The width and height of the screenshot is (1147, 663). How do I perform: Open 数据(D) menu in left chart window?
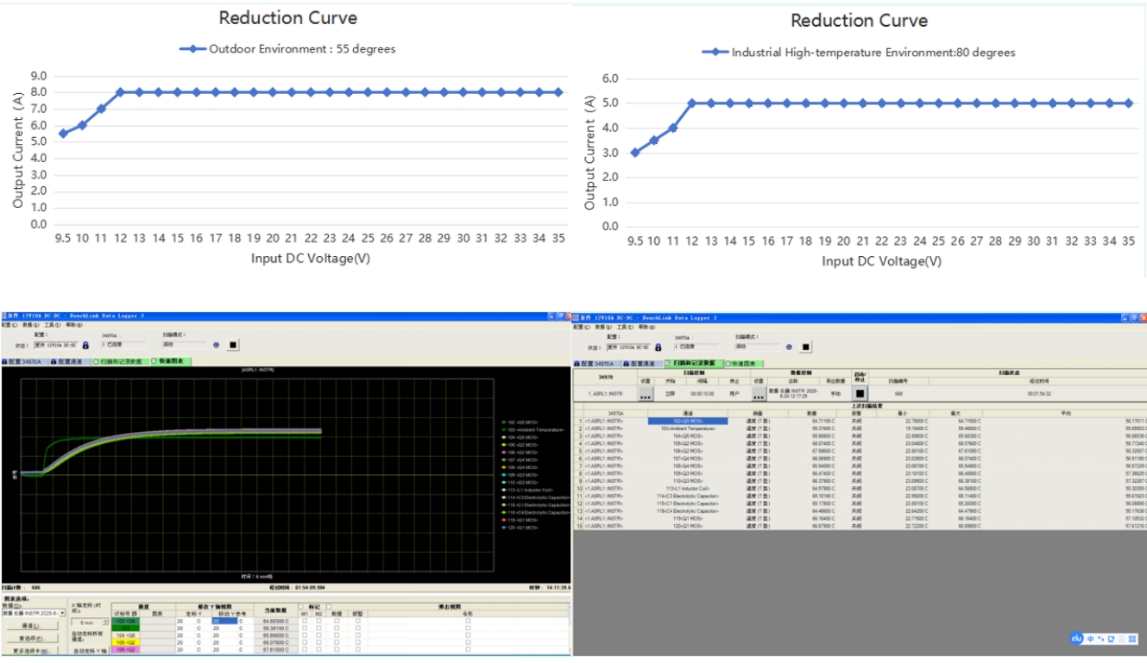(x=31, y=325)
